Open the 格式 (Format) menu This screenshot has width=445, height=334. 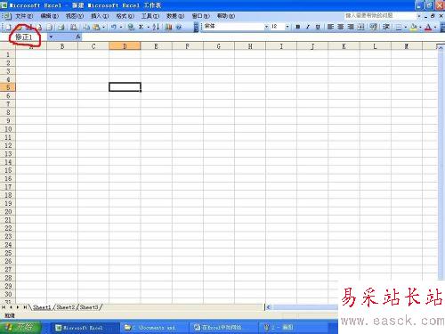click(x=125, y=16)
